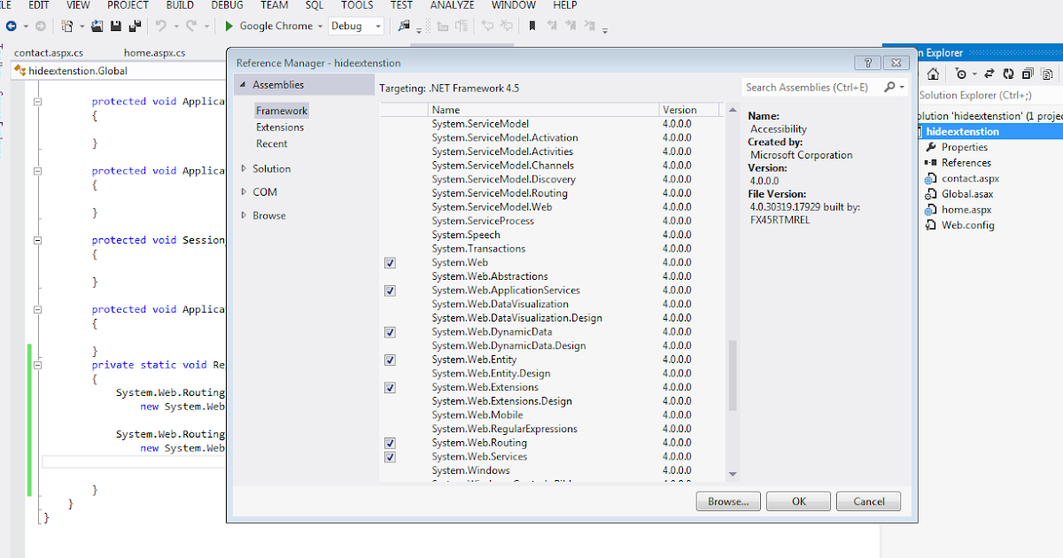Open the TOOLS menu
The width and height of the screenshot is (1063, 558).
[x=357, y=5]
